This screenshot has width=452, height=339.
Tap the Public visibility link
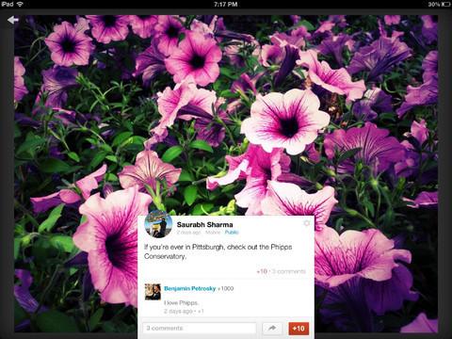(232, 233)
